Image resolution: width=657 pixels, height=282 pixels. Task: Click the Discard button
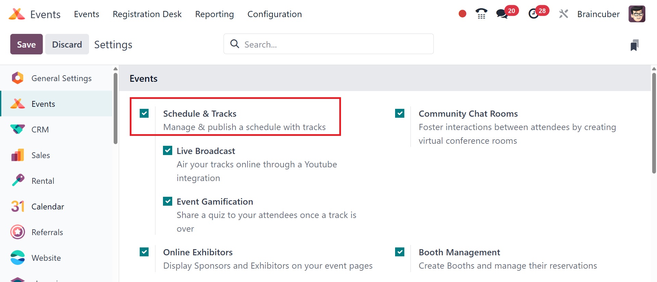coord(67,44)
